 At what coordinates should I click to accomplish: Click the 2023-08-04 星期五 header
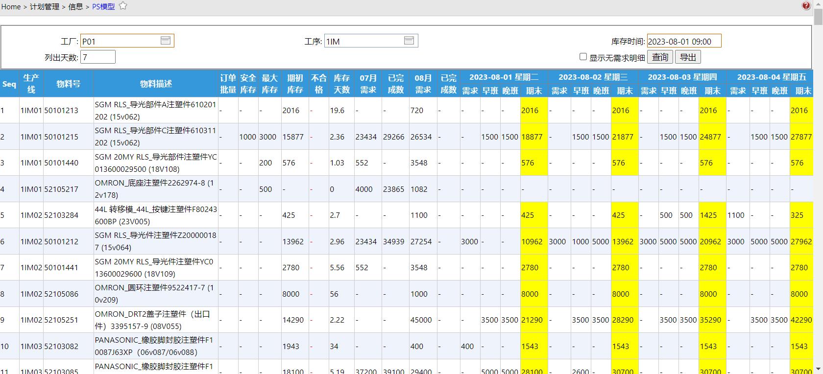pos(771,77)
